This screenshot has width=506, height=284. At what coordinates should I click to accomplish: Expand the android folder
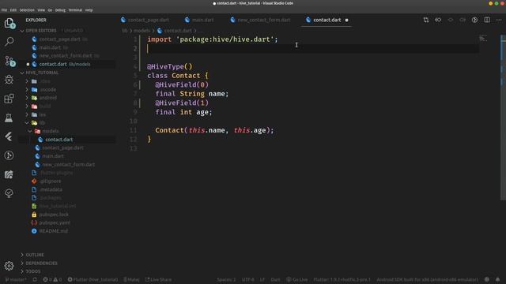click(48, 98)
